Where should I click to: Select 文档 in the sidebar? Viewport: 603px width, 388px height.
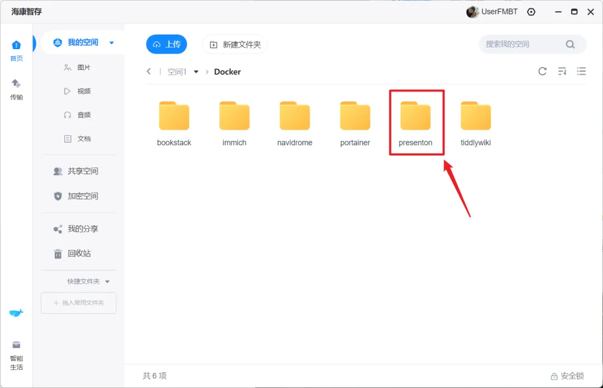pos(77,139)
